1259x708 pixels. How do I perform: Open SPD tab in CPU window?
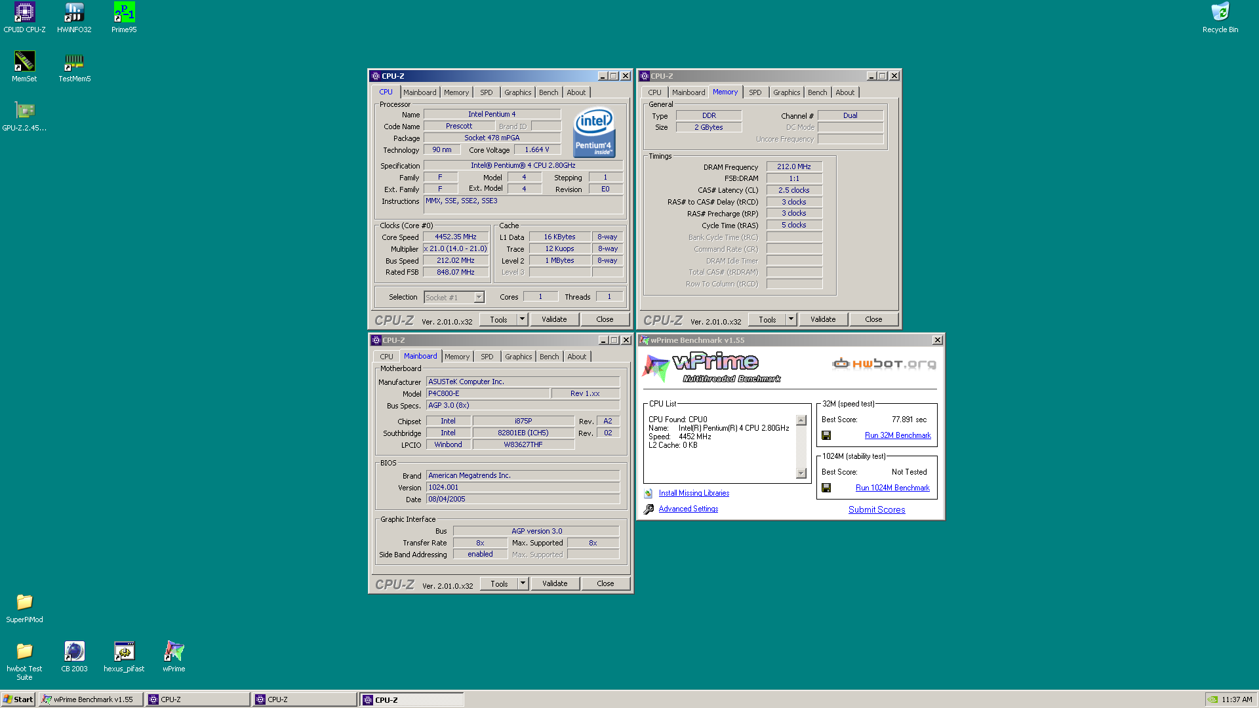coord(486,92)
